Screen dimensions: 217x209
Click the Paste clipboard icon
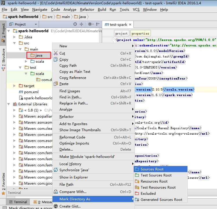(56, 84)
